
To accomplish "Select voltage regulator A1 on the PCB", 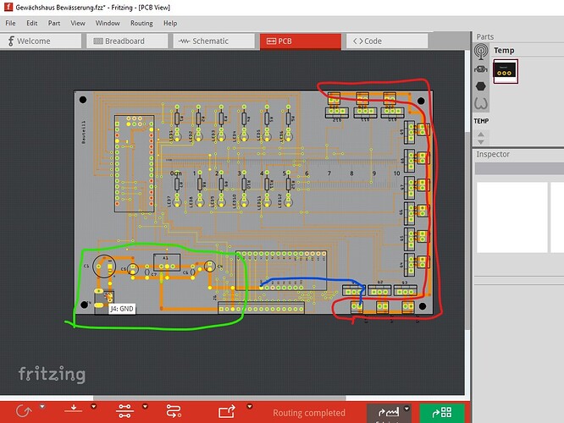I will tap(167, 263).
